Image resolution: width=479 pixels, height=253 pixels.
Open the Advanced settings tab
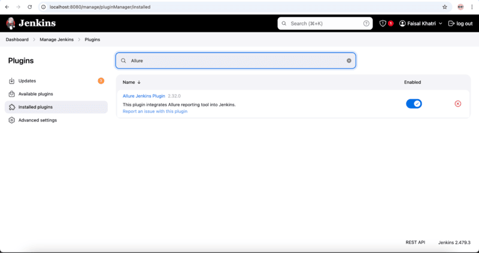point(56,120)
